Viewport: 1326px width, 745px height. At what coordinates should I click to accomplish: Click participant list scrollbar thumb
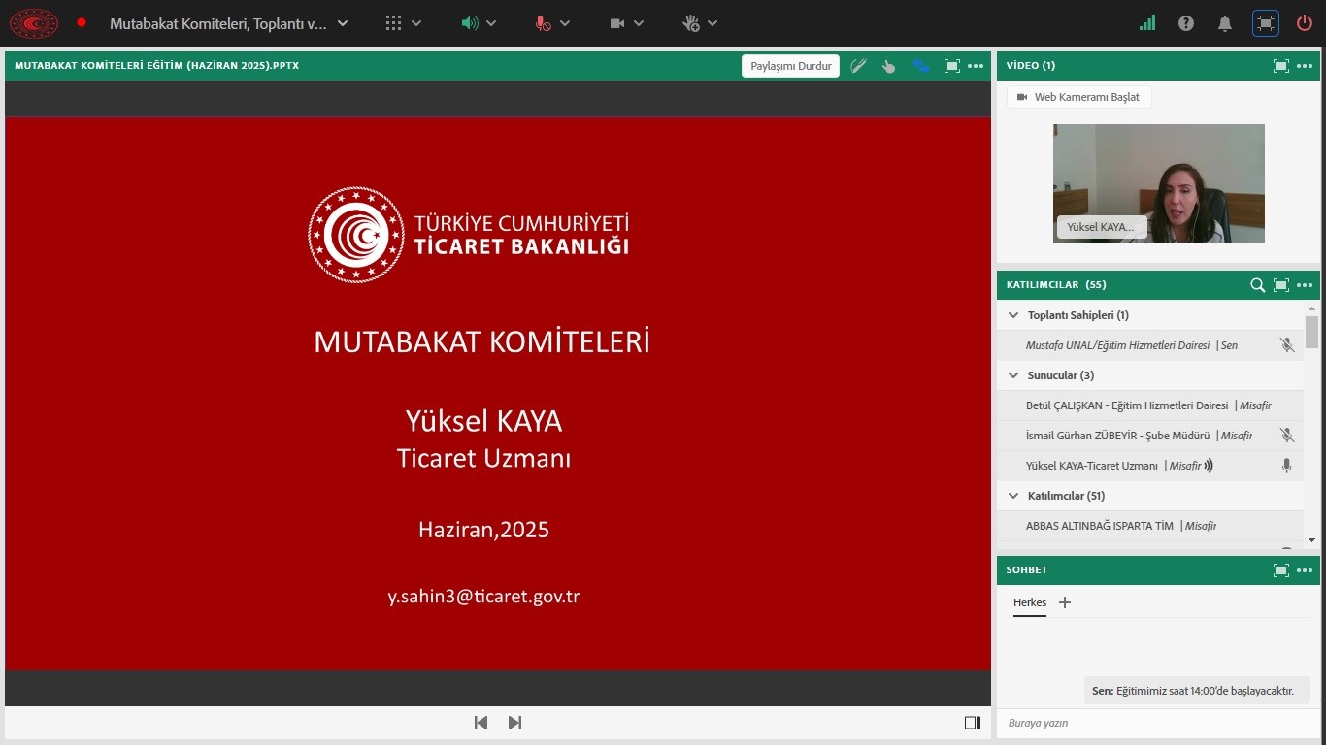pyautogui.click(x=1311, y=332)
